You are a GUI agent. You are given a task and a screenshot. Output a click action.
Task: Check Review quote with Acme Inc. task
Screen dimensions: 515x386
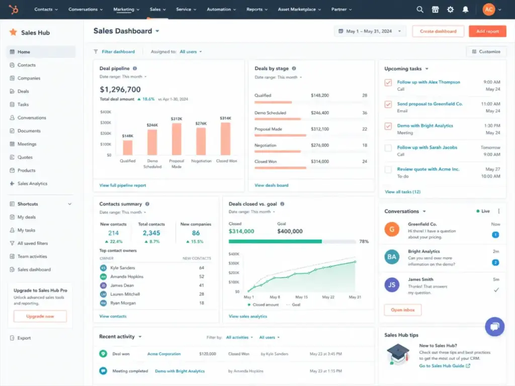(x=388, y=169)
